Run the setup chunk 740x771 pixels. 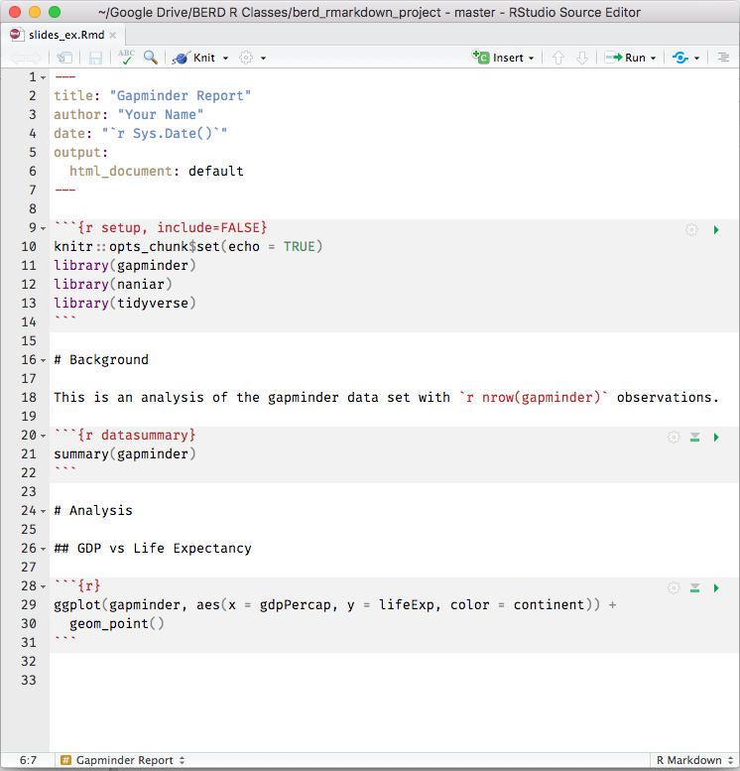(716, 229)
